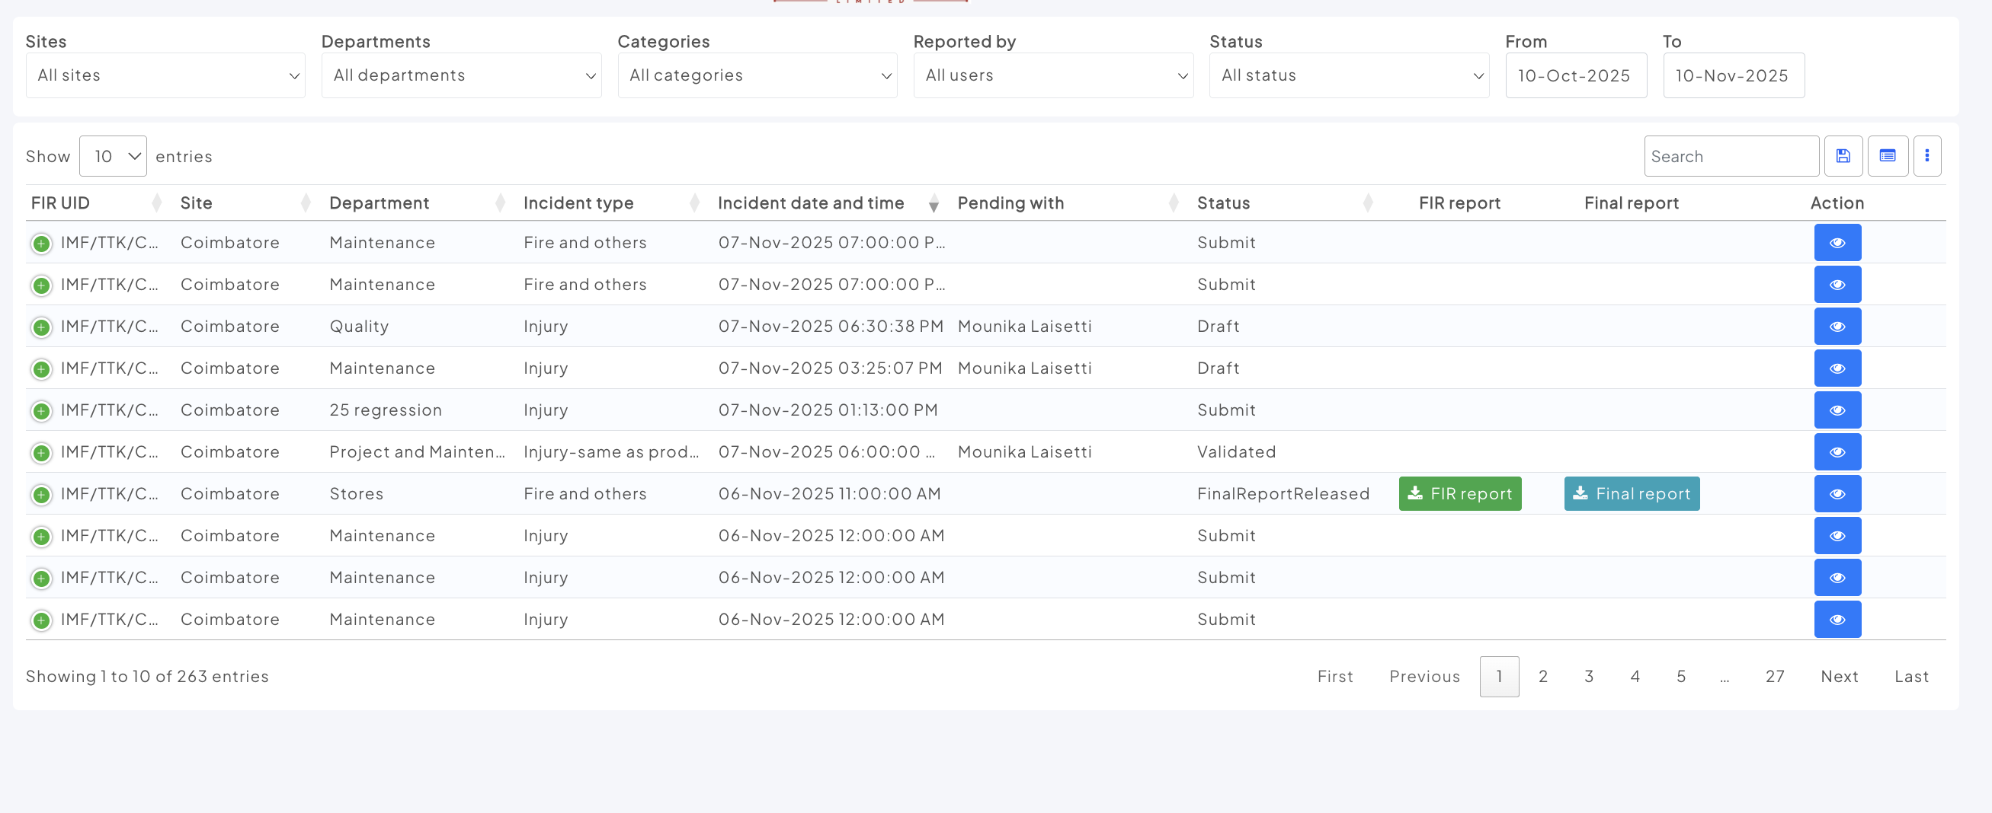
Task: Change the Show entries count dropdown
Action: click(x=113, y=156)
